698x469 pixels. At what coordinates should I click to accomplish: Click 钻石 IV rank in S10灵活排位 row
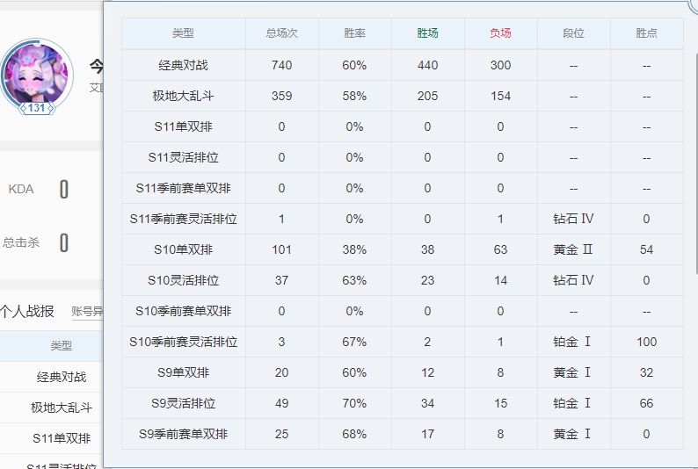pyautogui.click(x=573, y=280)
